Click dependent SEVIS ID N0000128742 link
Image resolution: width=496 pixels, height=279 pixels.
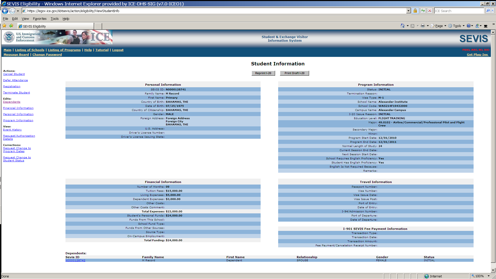click(75, 260)
